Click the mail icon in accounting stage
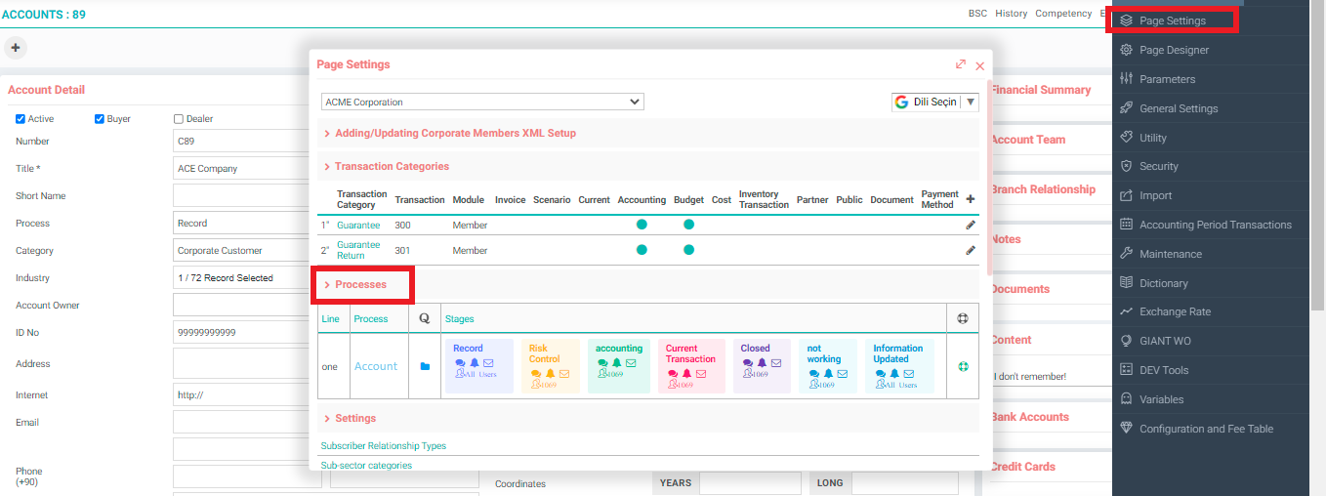The height and width of the screenshot is (496, 1326). coord(631,362)
